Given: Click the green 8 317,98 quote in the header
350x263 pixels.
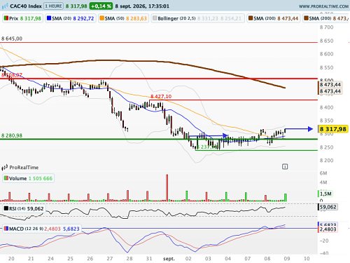Looking at the screenshot, I should pos(76,6).
